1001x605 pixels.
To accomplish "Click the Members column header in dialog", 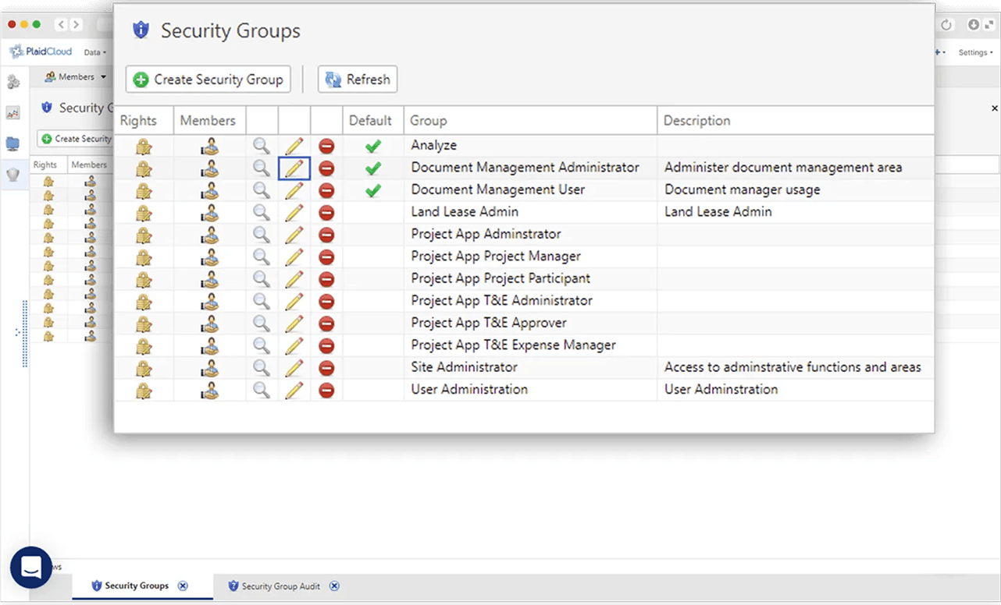I will click(209, 121).
